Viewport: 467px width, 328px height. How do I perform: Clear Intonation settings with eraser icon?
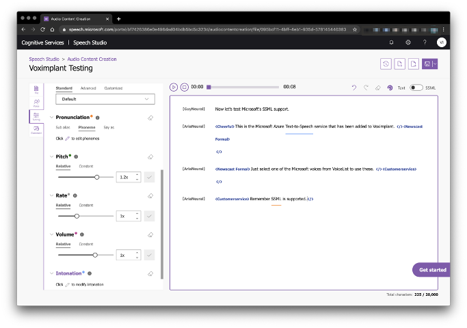(x=150, y=274)
